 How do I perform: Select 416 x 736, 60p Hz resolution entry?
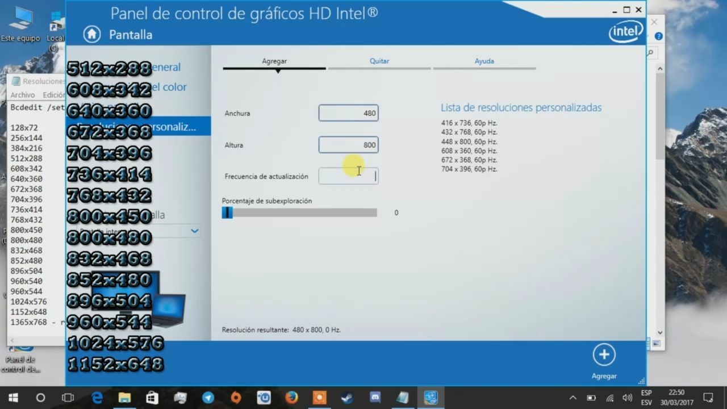tap(469, 123)
